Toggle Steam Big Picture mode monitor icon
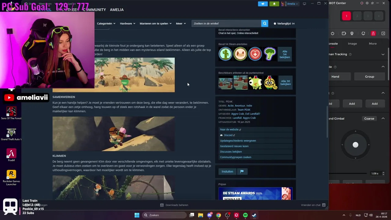The height and width of the screenshot is (220, 391). 304,4
